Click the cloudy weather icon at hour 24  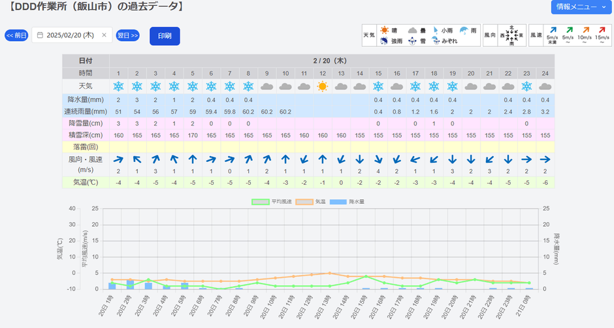[545, 86]
